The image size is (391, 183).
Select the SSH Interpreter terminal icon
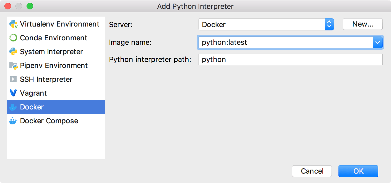[x=13, y=79]
